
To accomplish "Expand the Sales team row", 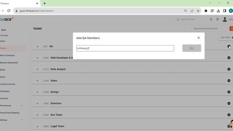I will [x=37, y=81].
